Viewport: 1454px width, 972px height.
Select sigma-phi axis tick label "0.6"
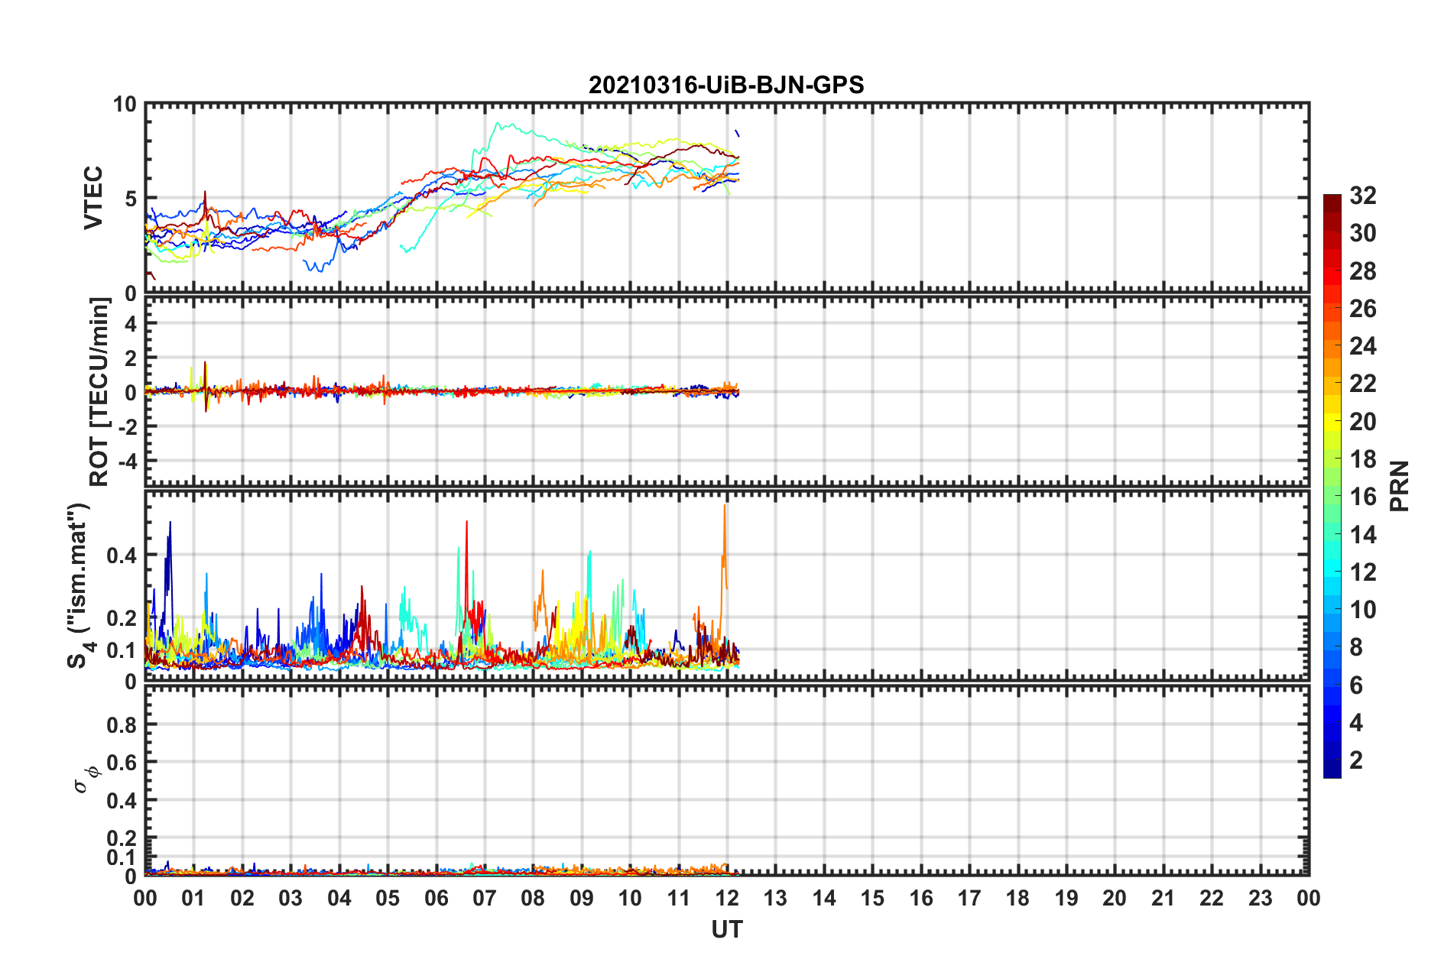[122, 763]
